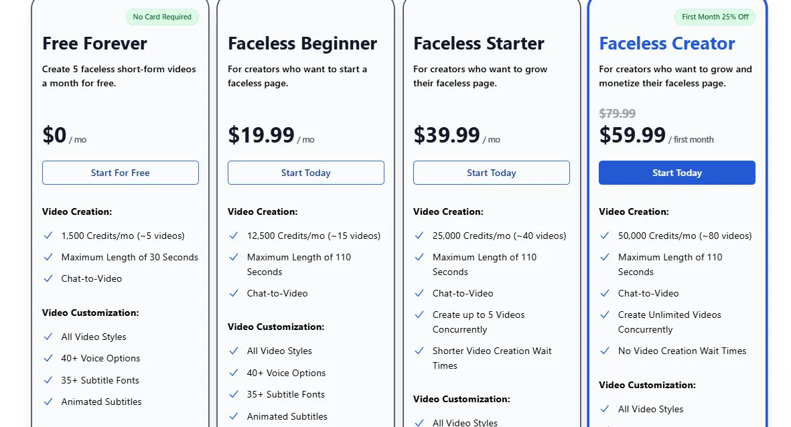791x427 pixels.
Task: Click the checkmark beside 12,500 Credits/mo
Action: pos(234,236)
